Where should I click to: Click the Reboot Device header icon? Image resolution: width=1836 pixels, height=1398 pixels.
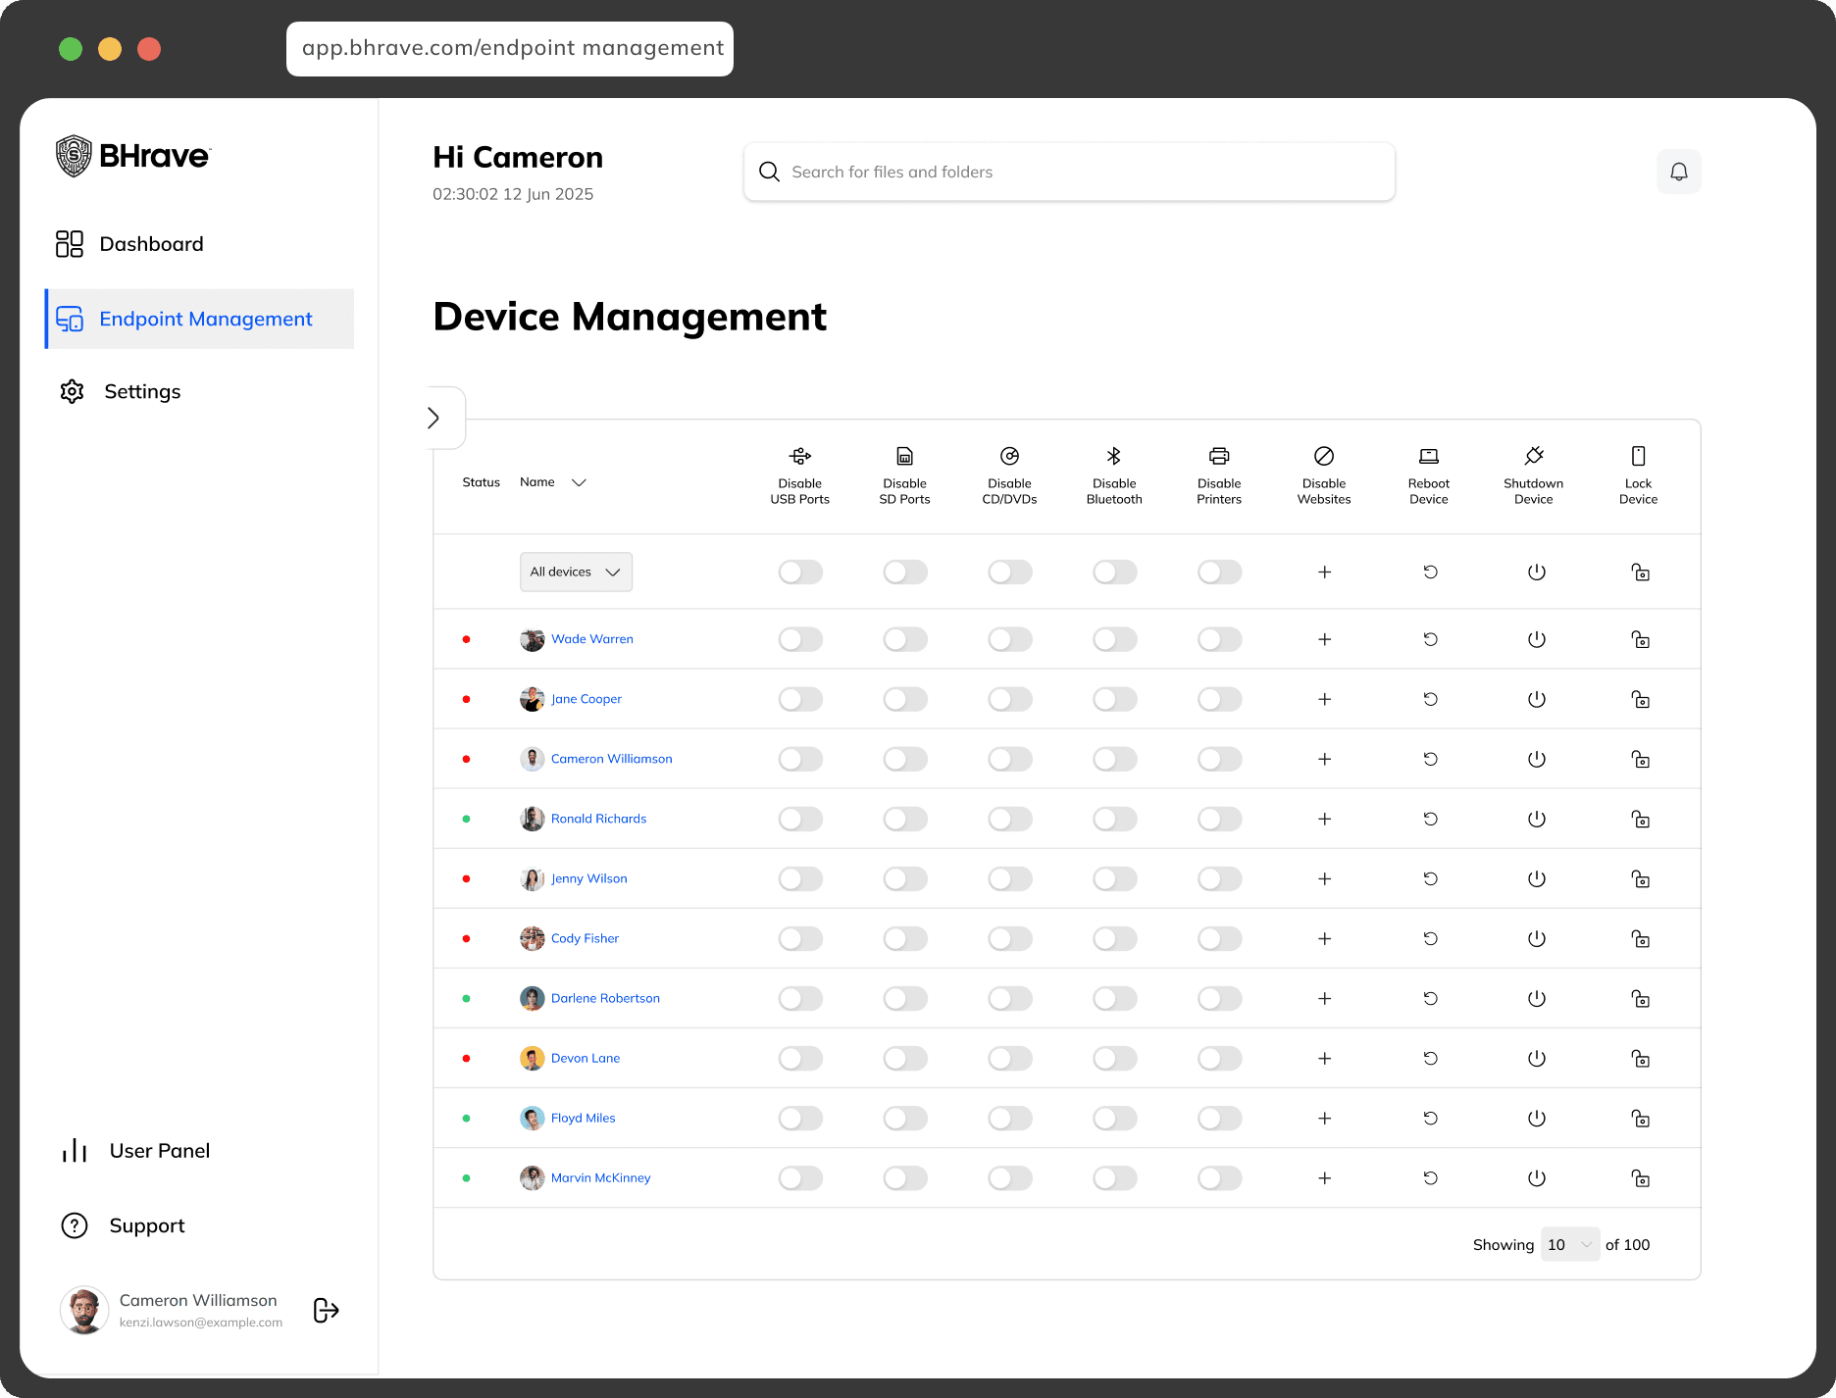1429,456
